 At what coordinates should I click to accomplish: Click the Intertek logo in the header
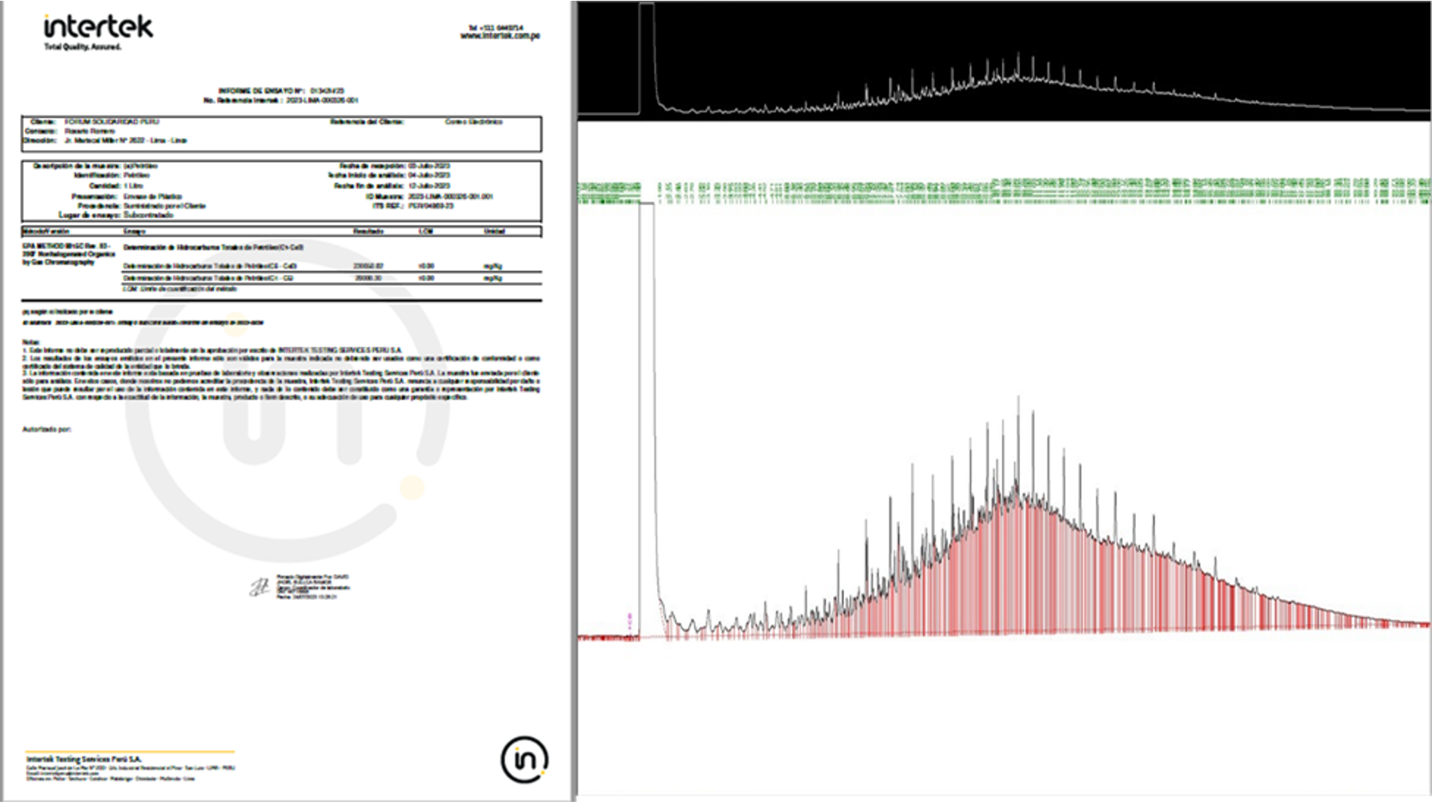(98, 27)
